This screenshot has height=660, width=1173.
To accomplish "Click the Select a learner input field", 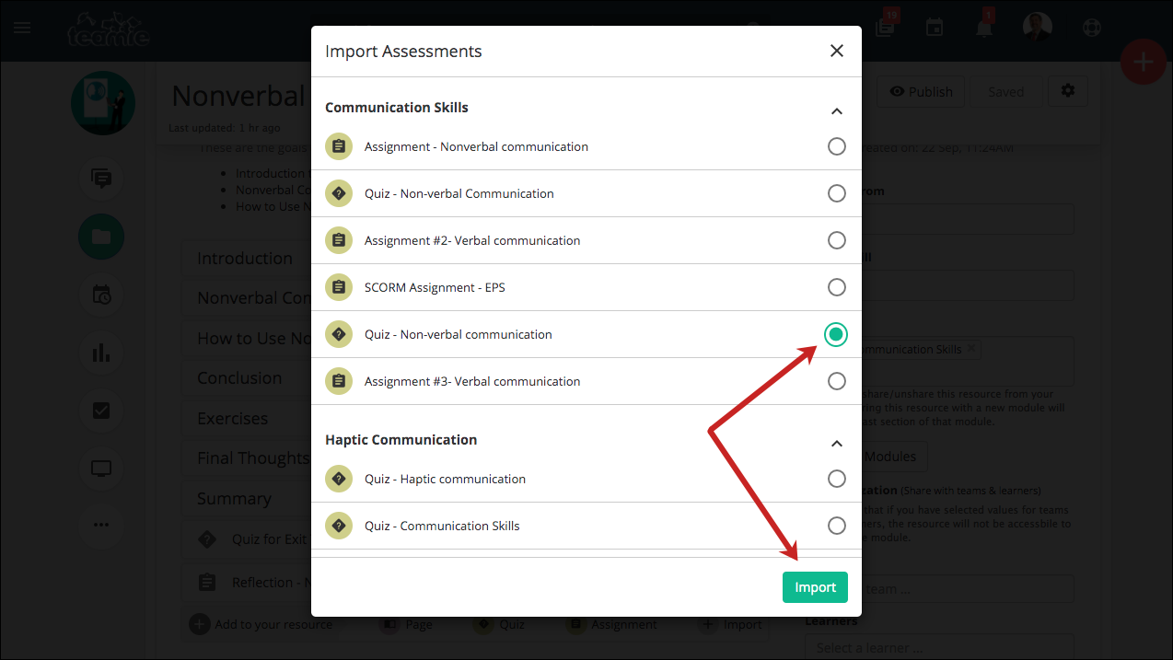I will pyautogui.click(x=939, y=647).
